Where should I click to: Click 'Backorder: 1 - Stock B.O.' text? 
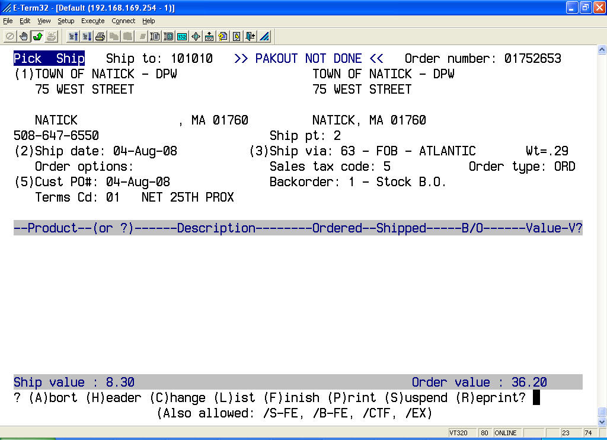pos(357,181)
